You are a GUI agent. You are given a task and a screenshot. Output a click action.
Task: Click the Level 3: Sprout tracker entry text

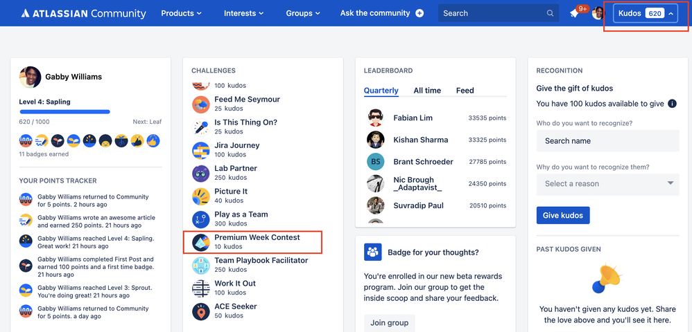95,291
